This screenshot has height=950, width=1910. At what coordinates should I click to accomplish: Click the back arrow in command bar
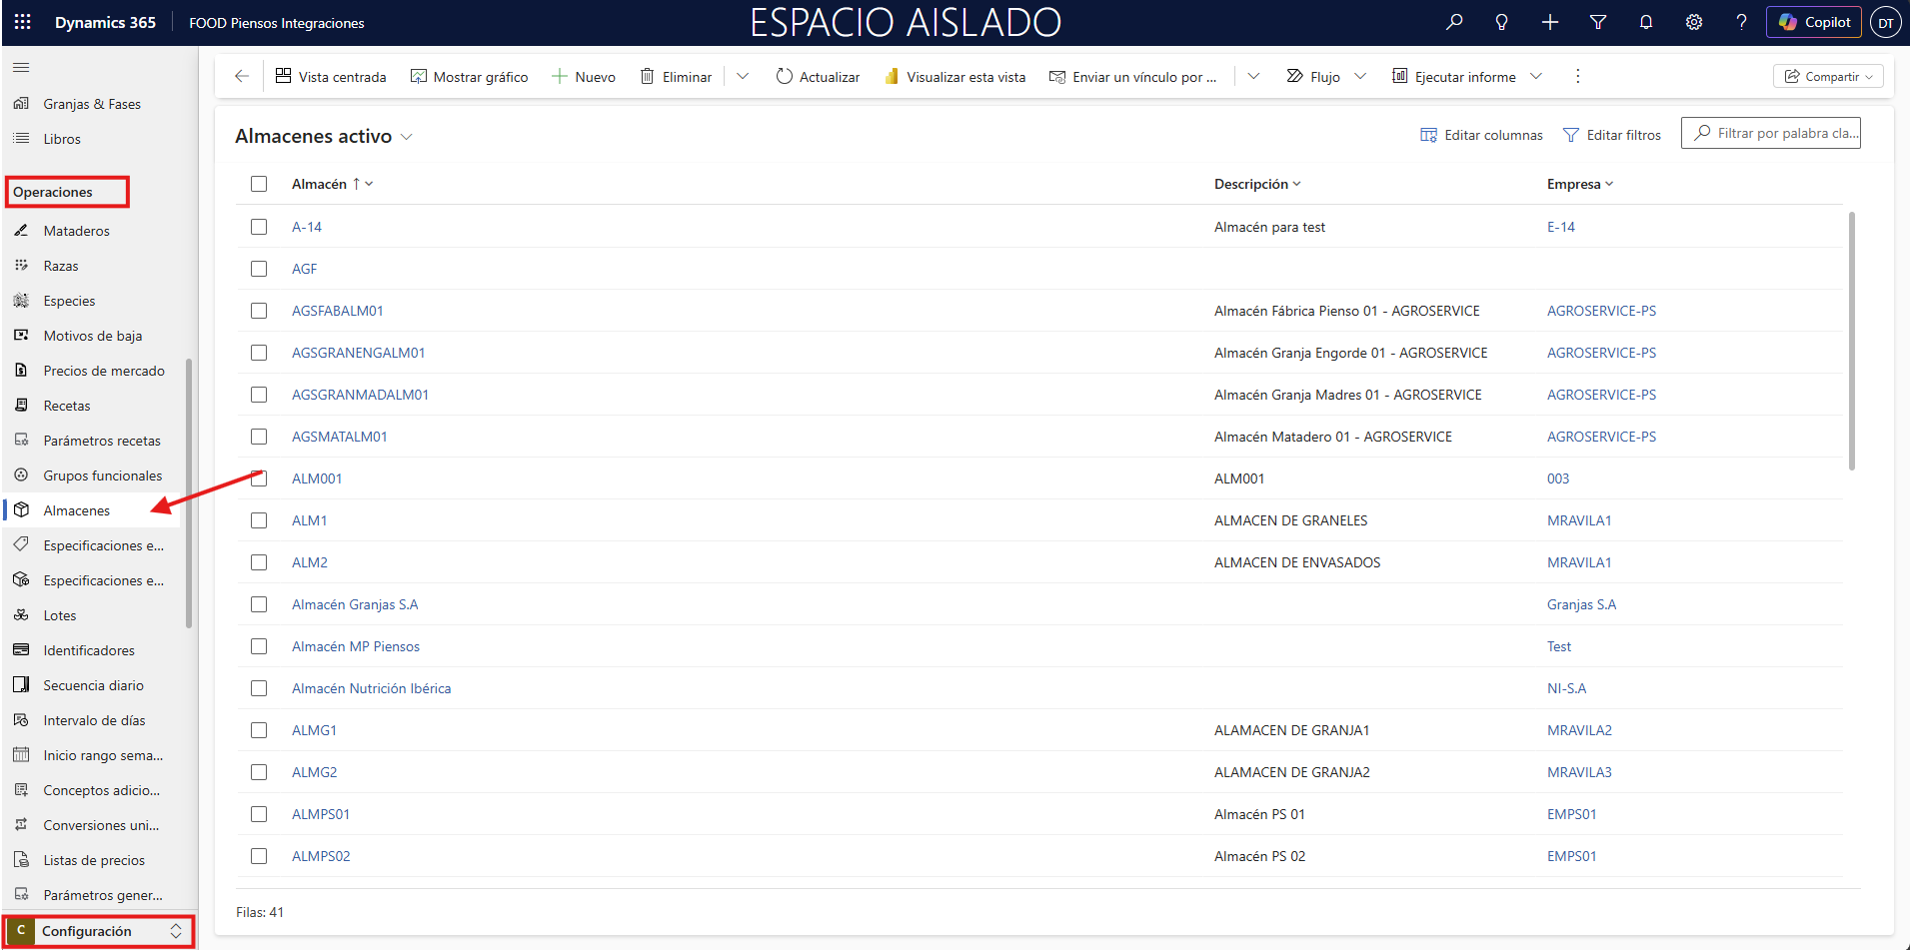pos(241,76)
